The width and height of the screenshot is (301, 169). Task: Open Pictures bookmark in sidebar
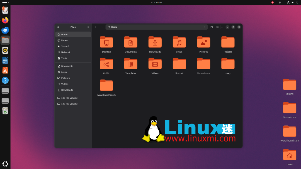73,78
